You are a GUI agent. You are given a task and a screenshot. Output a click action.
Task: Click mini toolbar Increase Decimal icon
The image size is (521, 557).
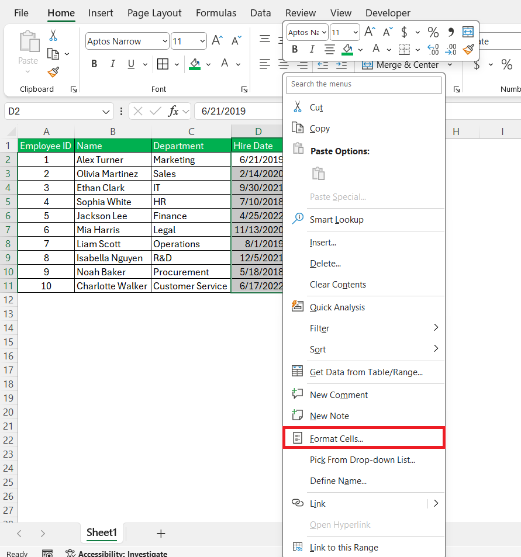[x=433, y=49]
